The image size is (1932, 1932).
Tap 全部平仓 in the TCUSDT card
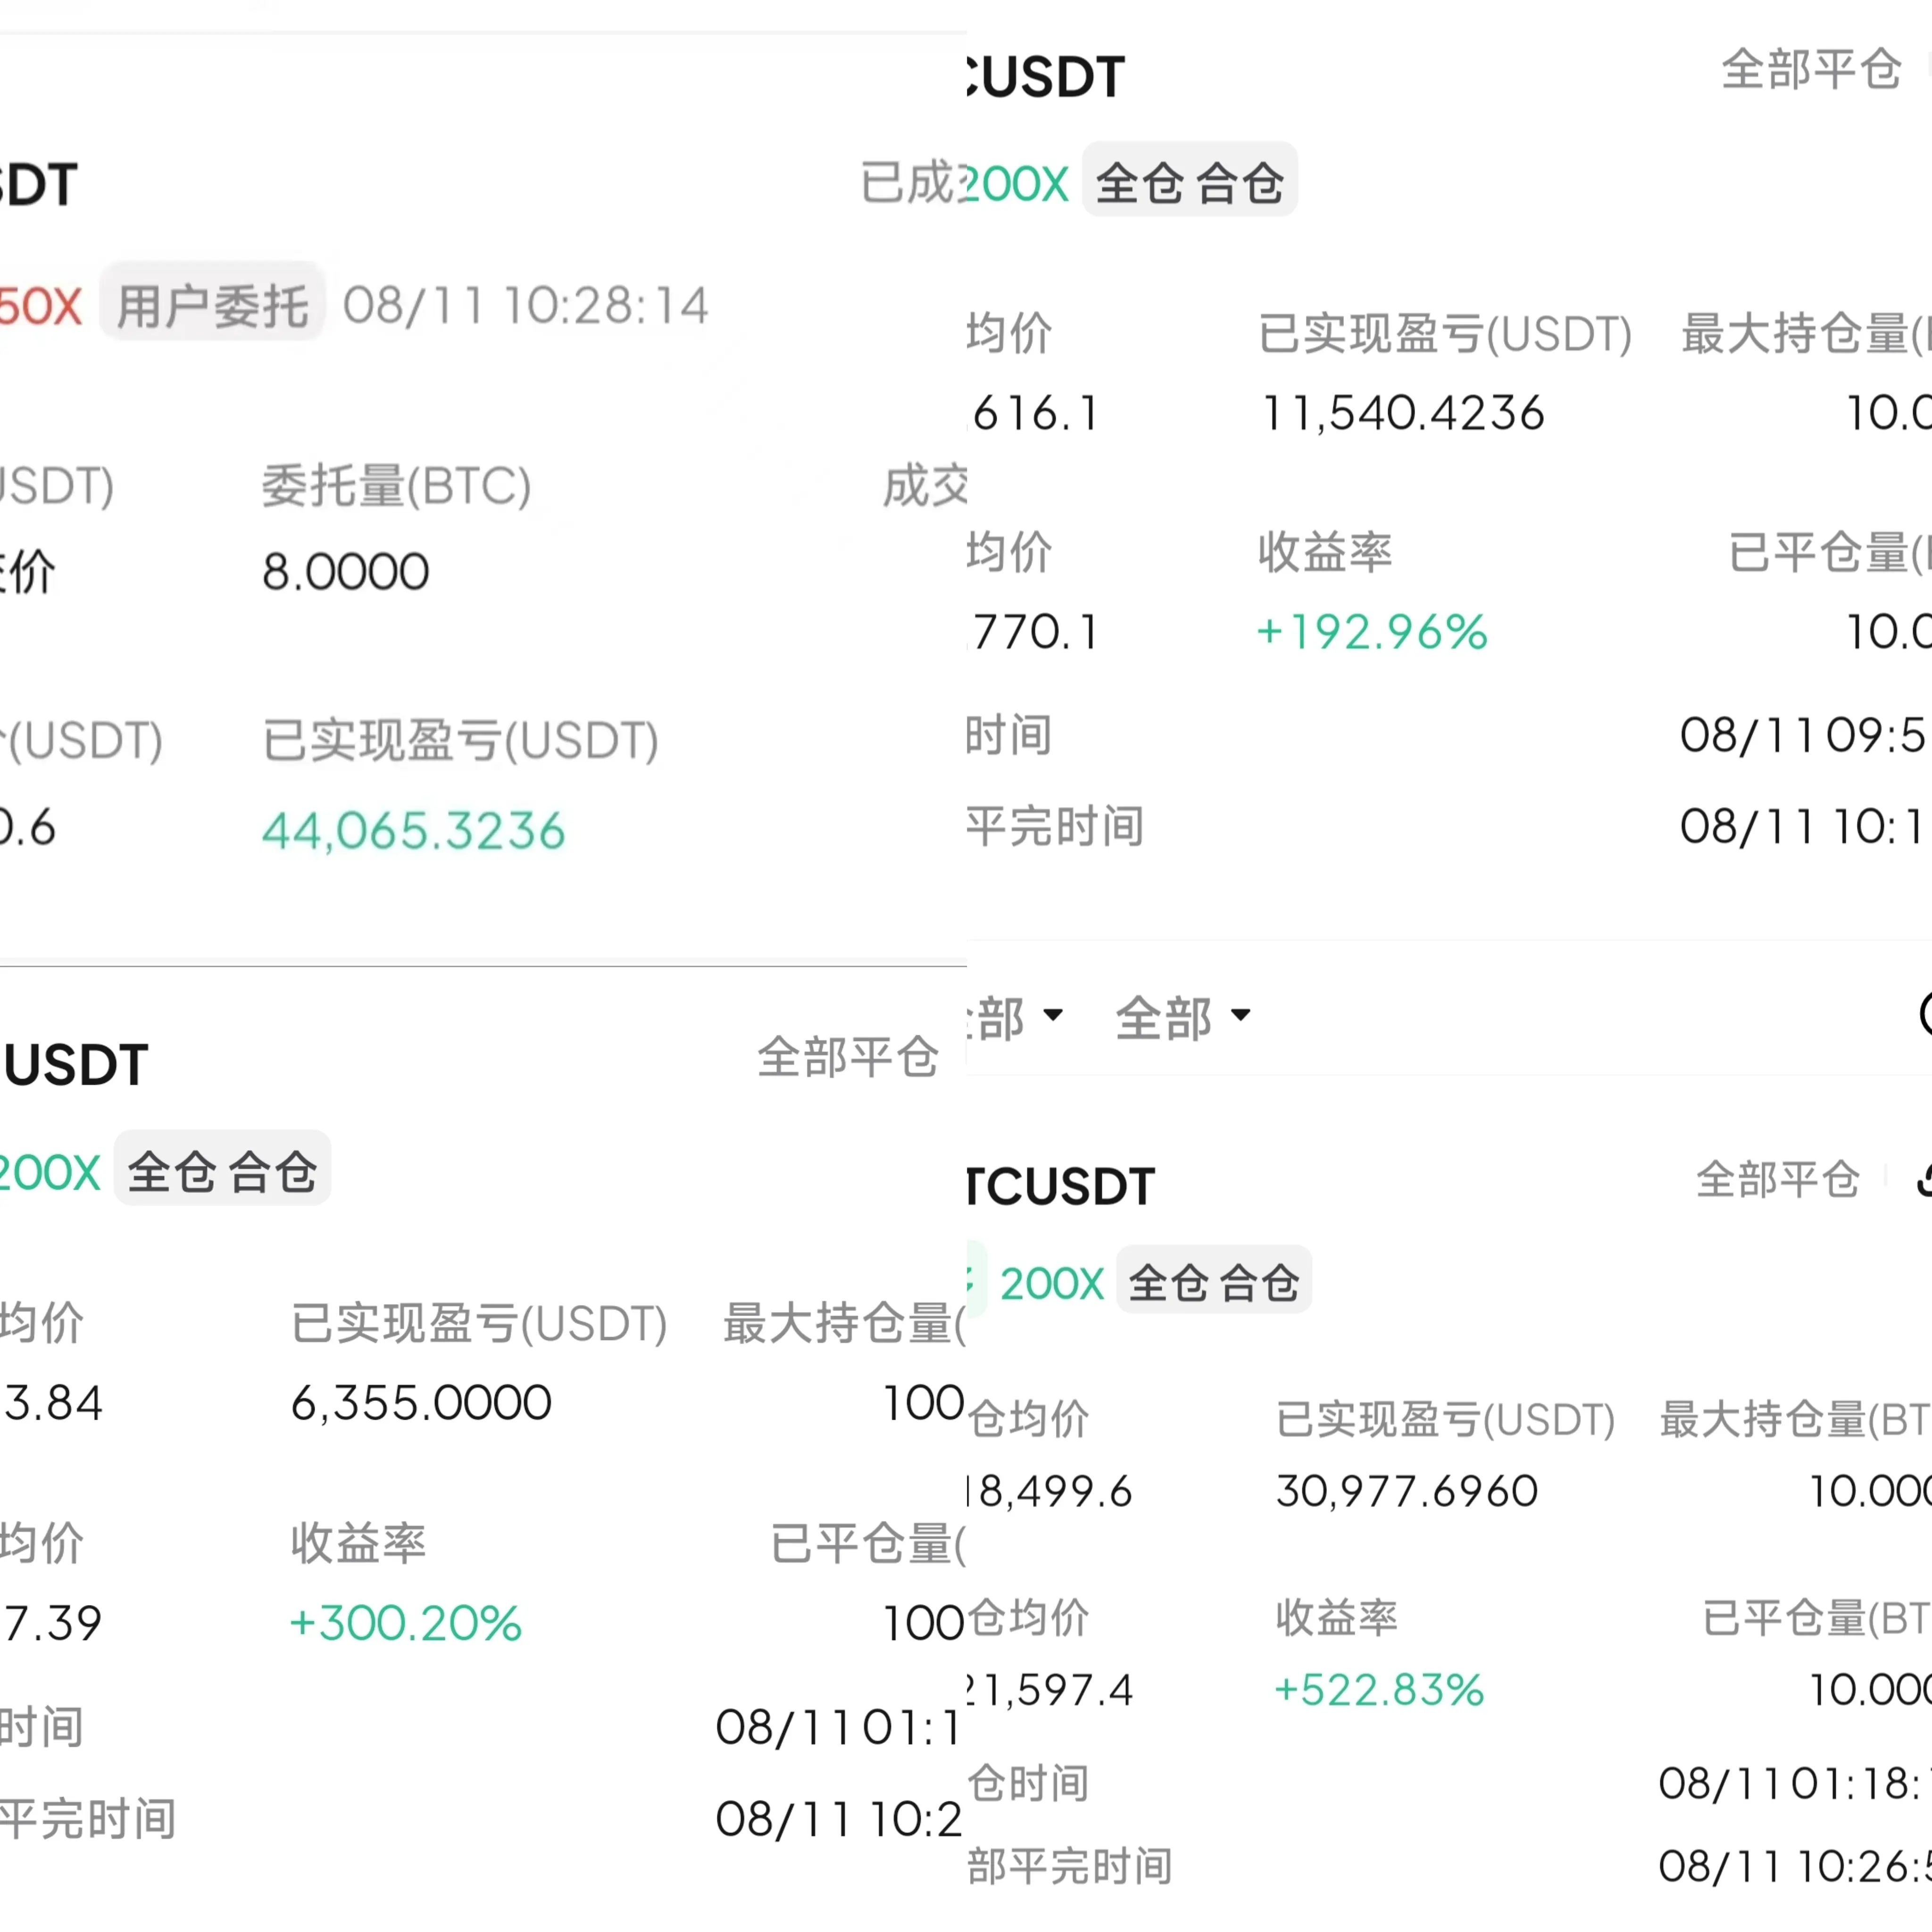pyautogui.click(x=1777, y=1180)
